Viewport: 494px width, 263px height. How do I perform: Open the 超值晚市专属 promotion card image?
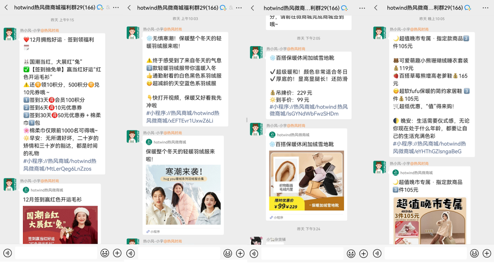(x=430, y=220)
